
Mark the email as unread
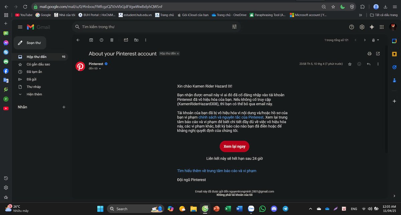coord(126,40)
